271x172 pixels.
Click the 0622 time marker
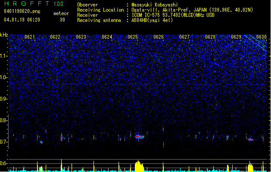coord(55,37)
